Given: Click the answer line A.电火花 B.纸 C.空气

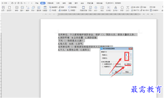Looking at the screenshot, I should [x=70, y=44].
